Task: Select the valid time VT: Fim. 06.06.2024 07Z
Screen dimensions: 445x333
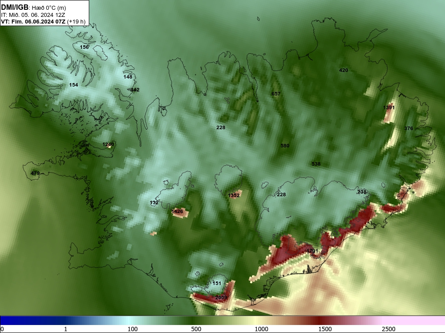Action: coord(33,21)
